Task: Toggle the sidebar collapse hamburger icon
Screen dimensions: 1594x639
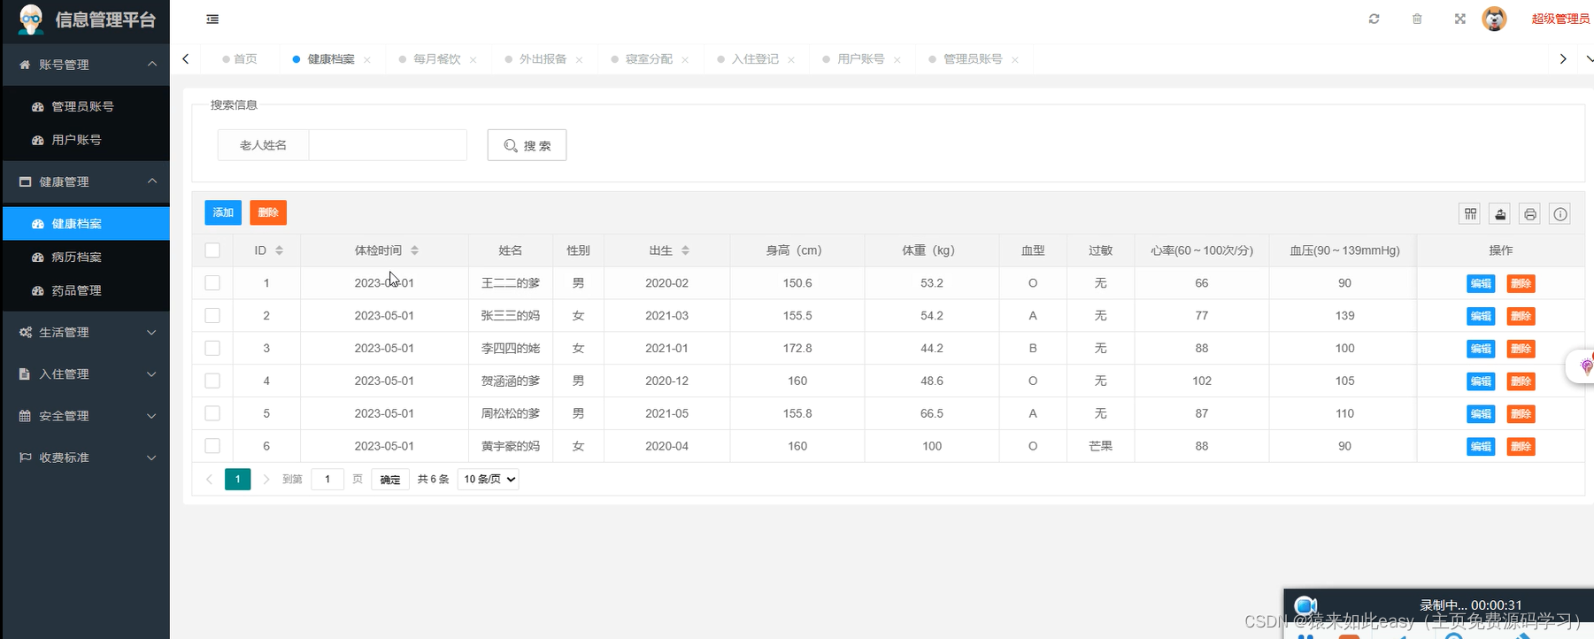Action: 212,19
